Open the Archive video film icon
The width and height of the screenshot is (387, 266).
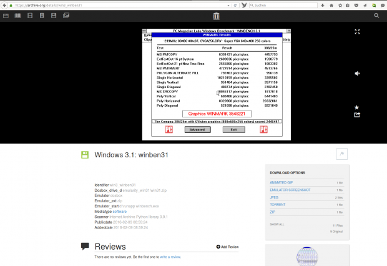pos(30,16)
